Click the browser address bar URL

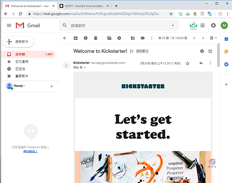(96, 14)
